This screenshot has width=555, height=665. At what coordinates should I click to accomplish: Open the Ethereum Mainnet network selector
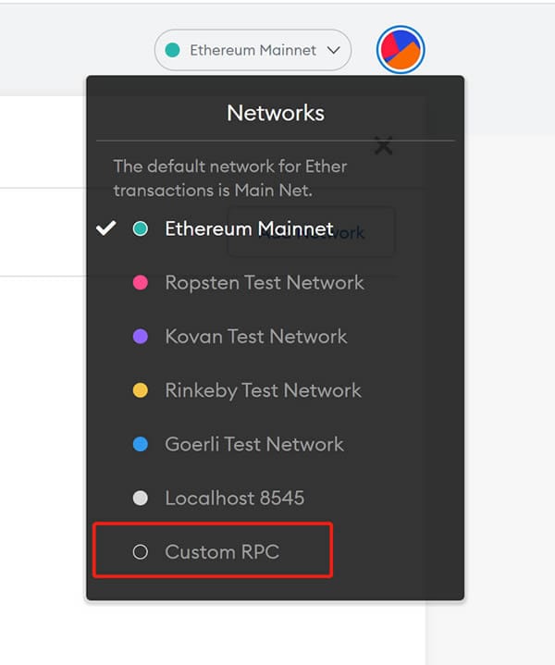click(x=253, y=50)
